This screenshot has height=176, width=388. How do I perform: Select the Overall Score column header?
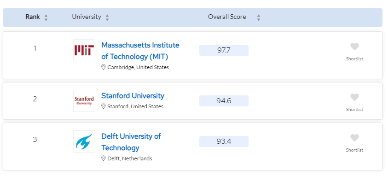pos(227,17)
